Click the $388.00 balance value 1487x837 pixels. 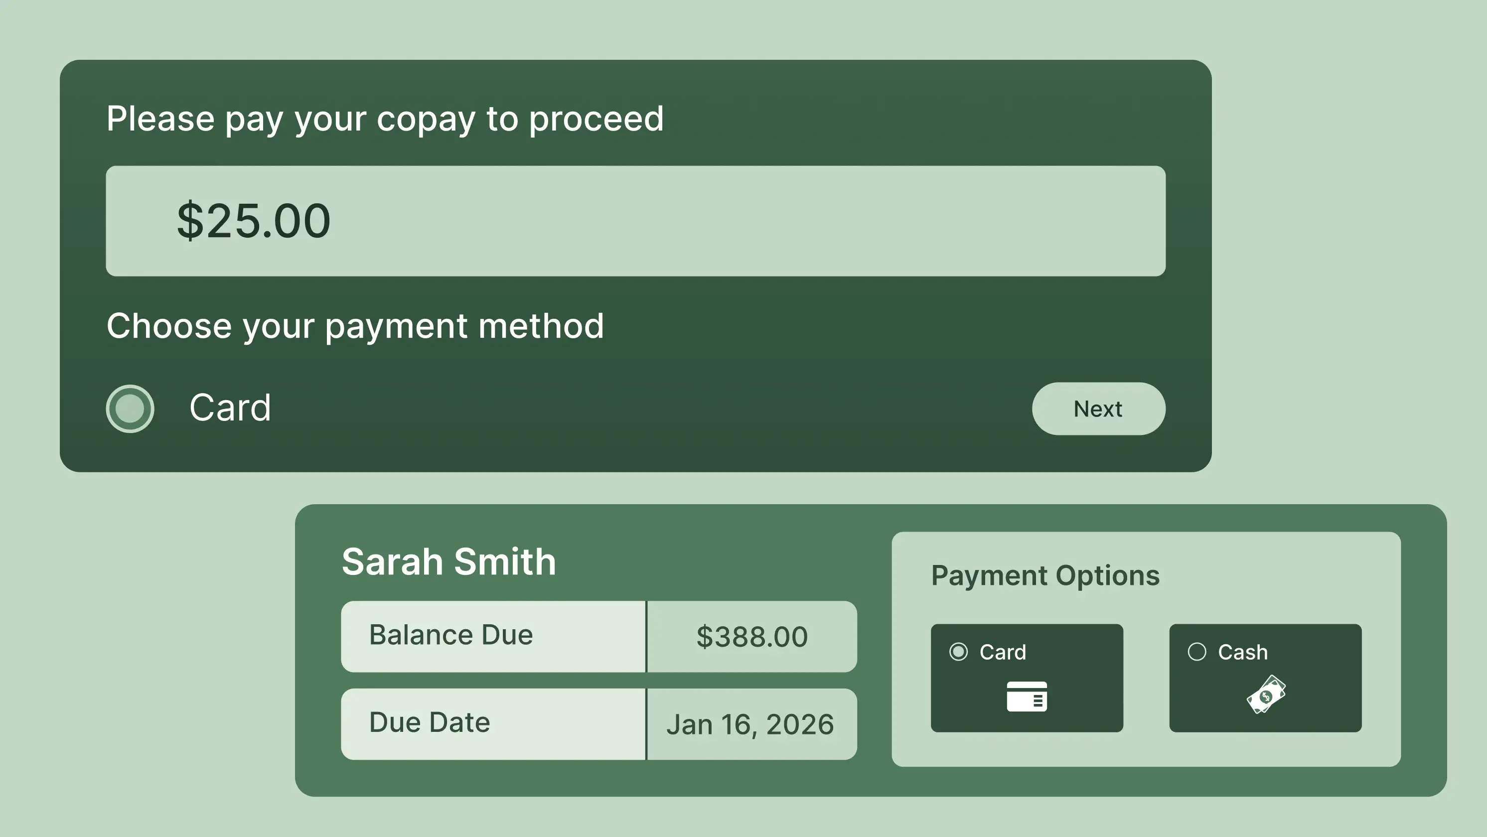(751, 637)
